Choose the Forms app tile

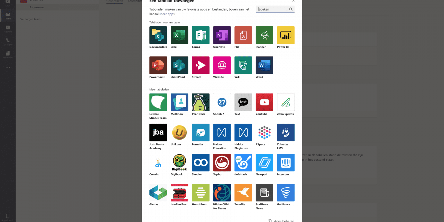[201, 35]
